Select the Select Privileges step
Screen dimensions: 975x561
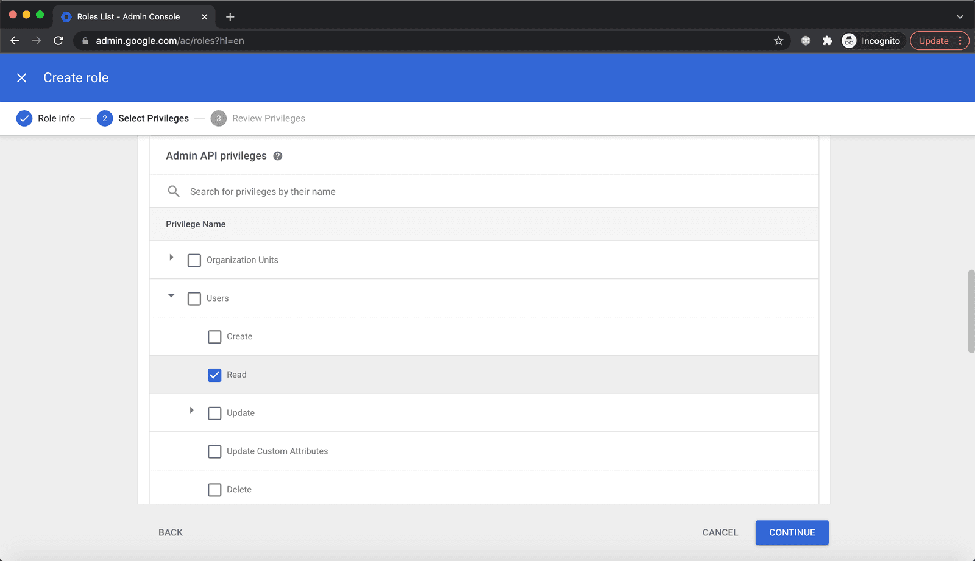[x=143, y=118]
